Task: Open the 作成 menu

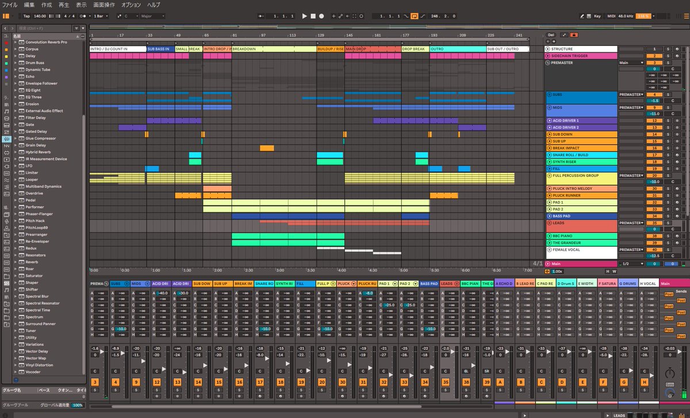Action: [47, 5]
